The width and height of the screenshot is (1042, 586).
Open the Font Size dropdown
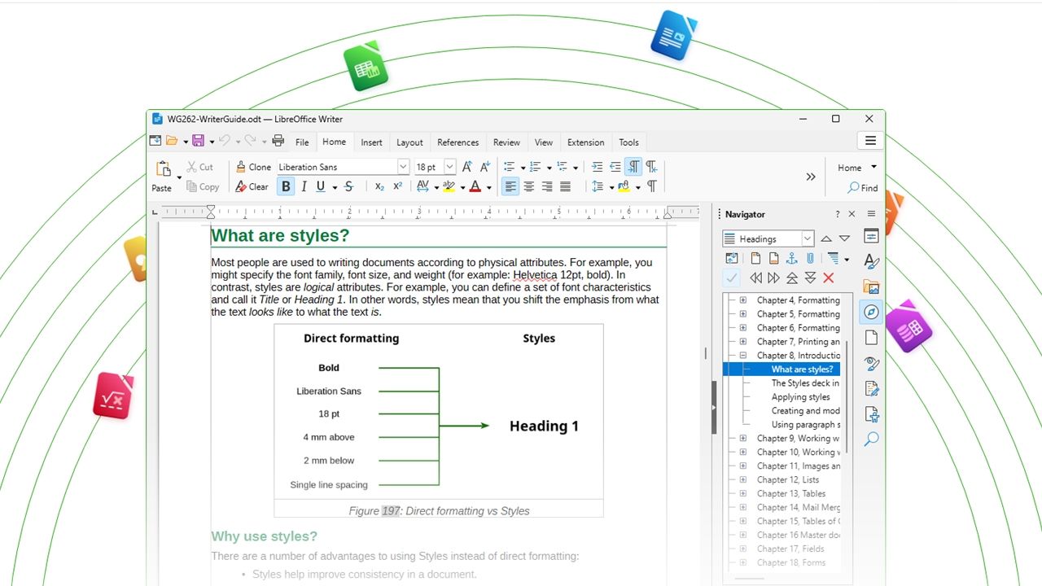pyautogui.click(x=450, y=167)
